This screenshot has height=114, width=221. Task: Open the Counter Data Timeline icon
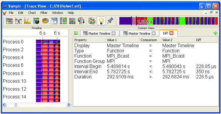click(x=27, y=21)
